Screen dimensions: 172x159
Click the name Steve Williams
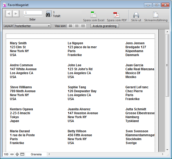point(21,87)
